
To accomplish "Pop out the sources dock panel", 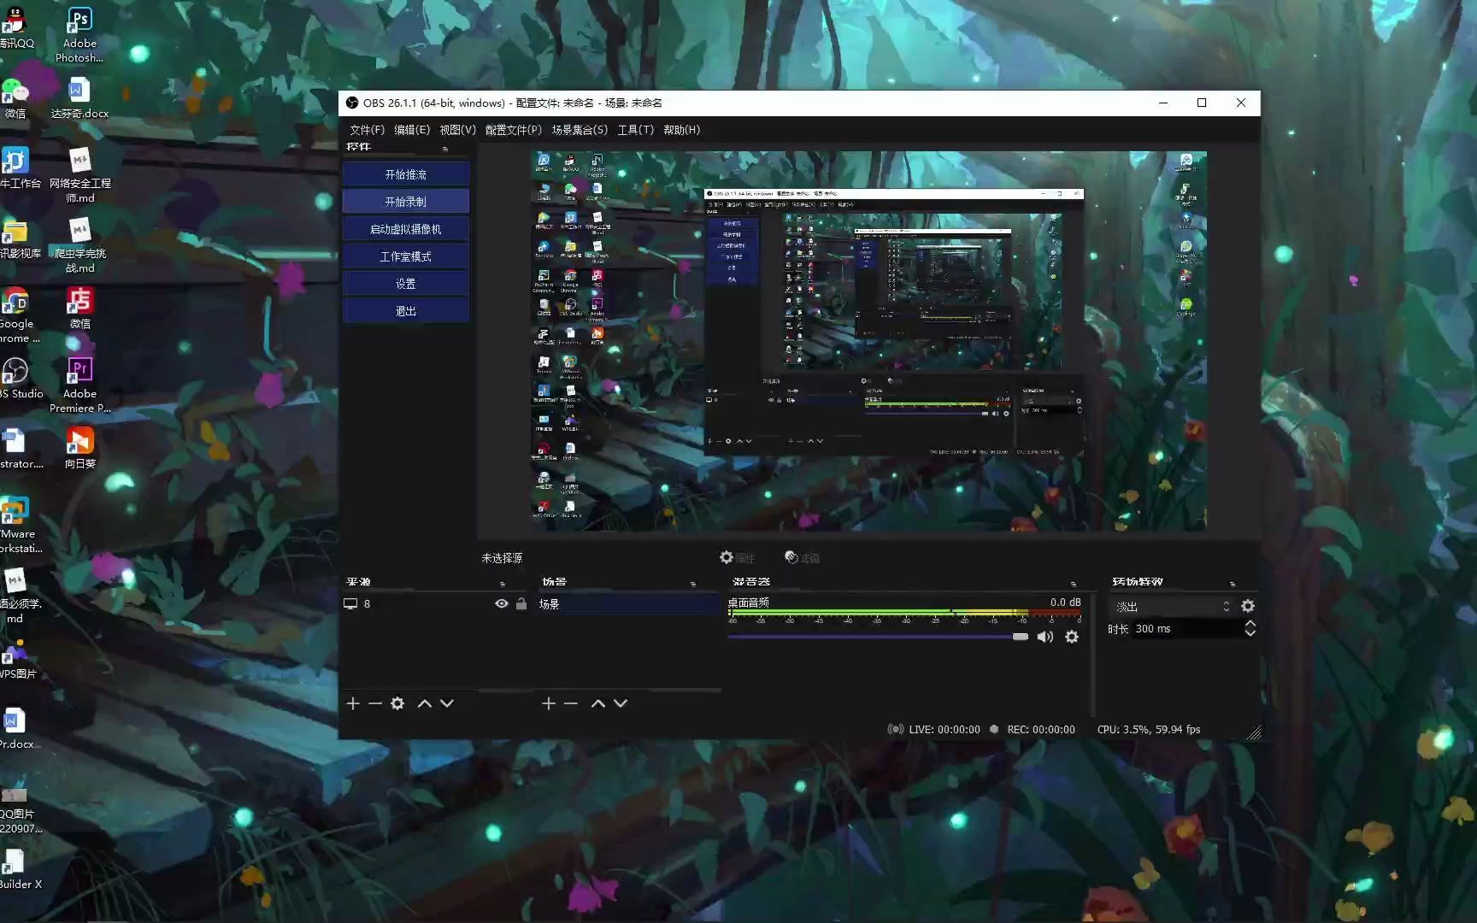I will [503, 584].
